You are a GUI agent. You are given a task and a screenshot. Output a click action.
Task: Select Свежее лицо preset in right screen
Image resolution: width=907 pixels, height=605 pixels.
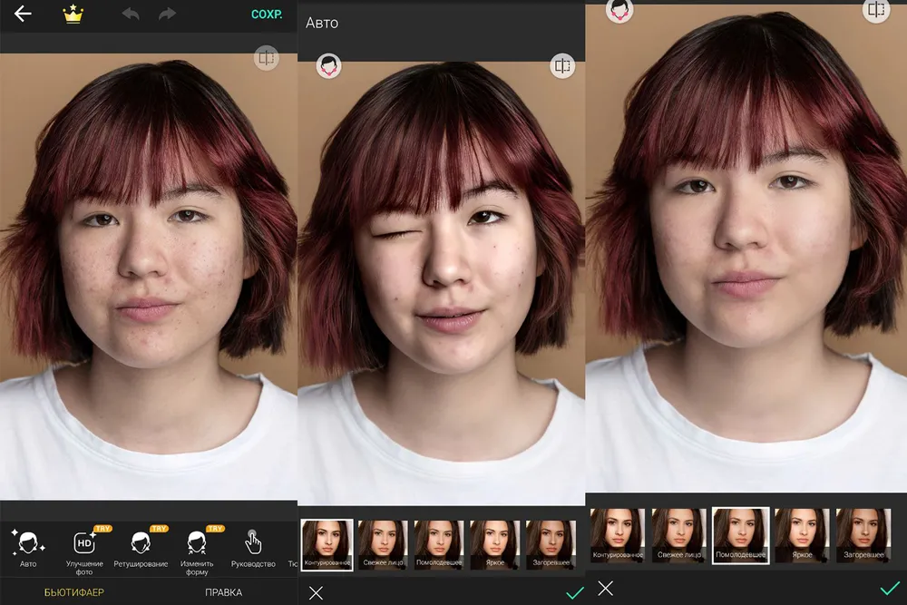(x=679, y=535)
